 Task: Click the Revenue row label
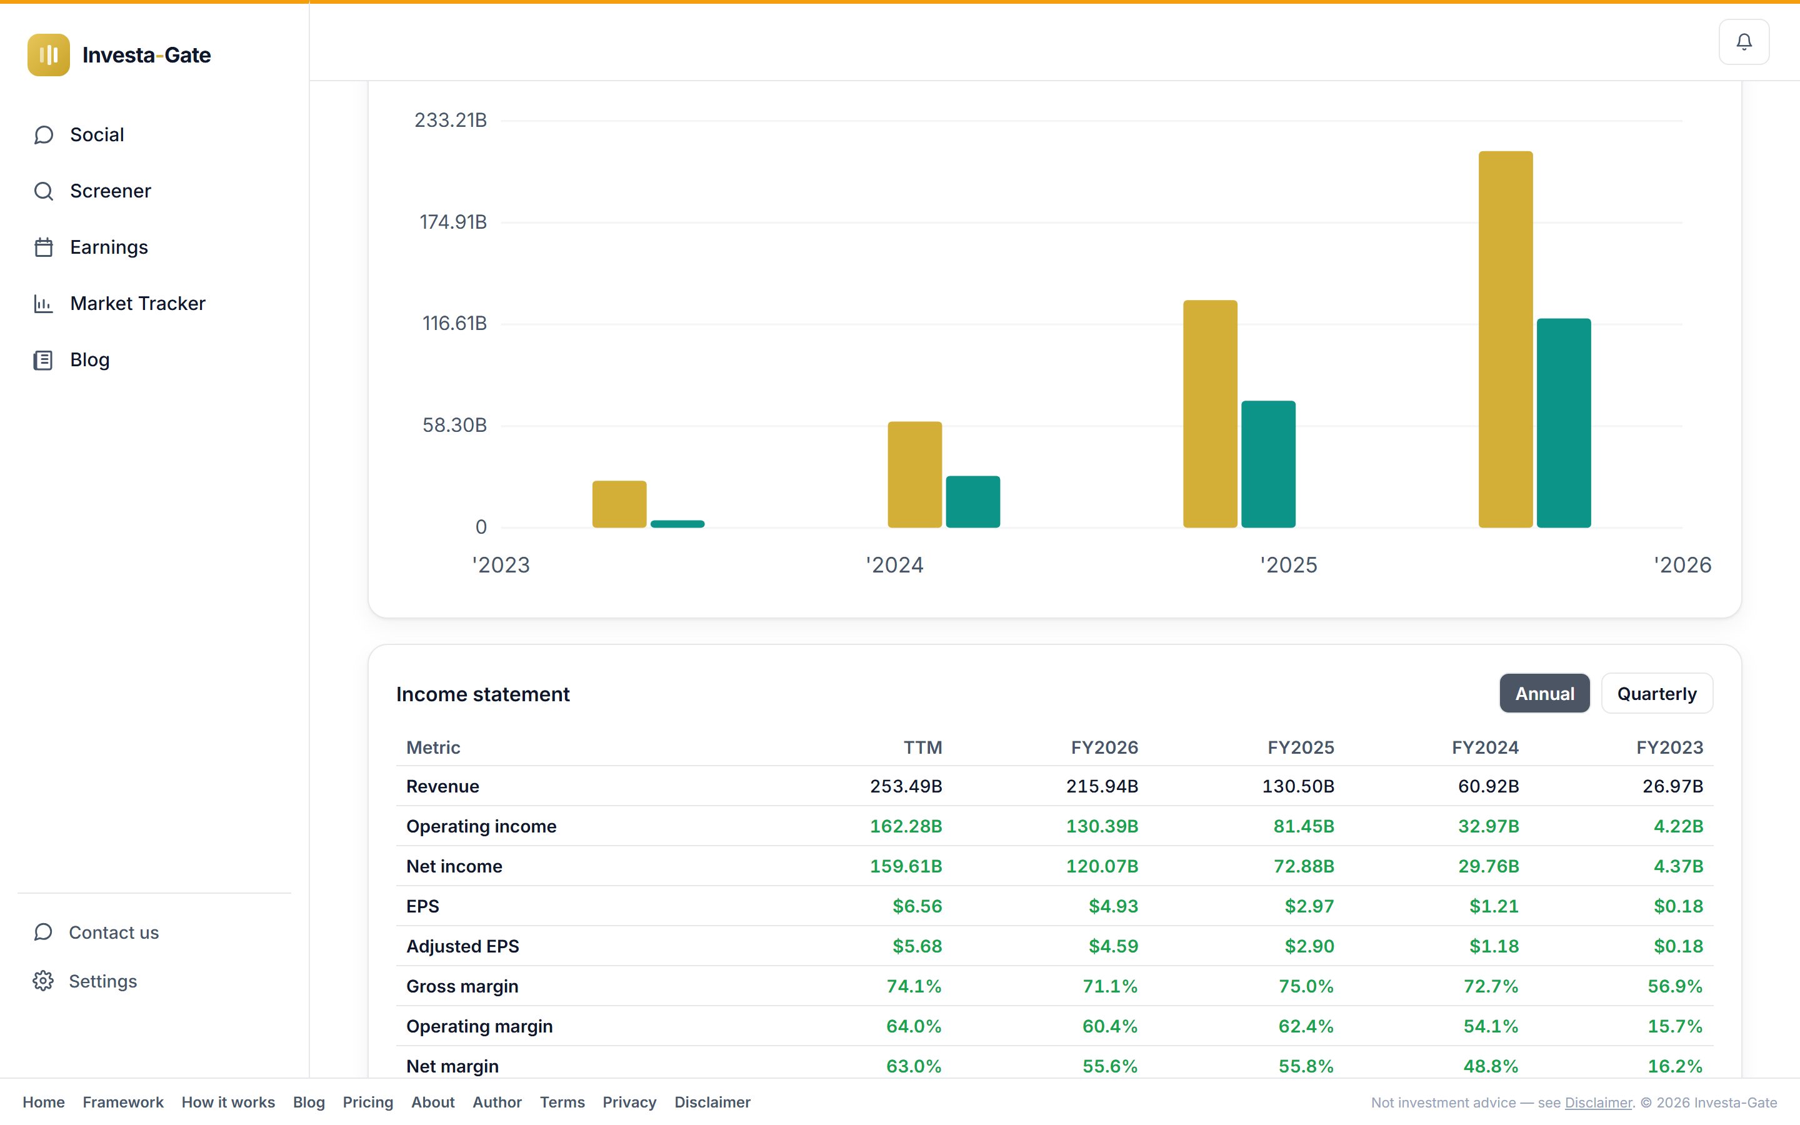point(442,786)
